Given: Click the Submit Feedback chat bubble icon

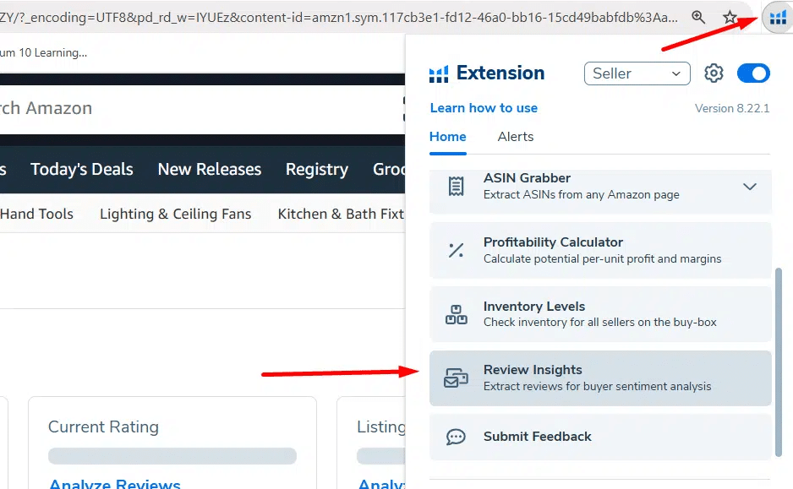Looking at the screenshot, I should pyautogui.click(x=456, y=437).
